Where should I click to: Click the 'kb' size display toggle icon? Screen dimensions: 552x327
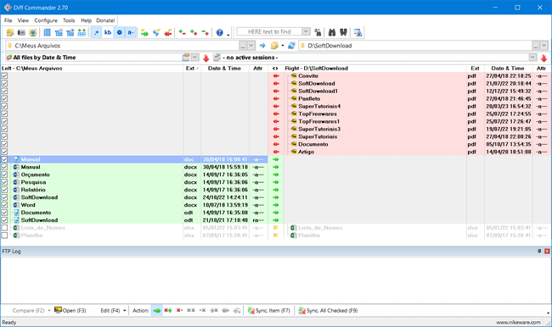(x=108, y=32)
